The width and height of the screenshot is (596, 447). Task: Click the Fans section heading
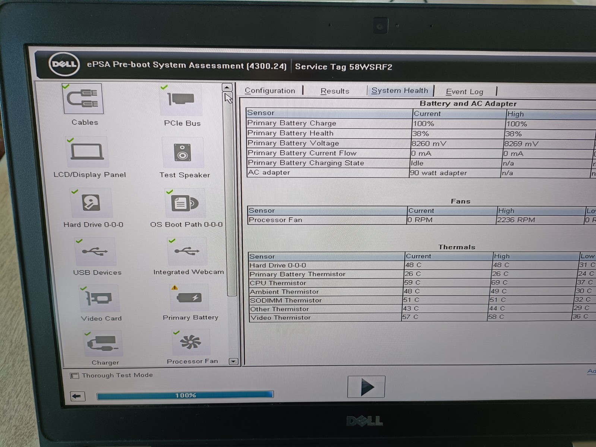pyautogui.click(x=460, y=201)
